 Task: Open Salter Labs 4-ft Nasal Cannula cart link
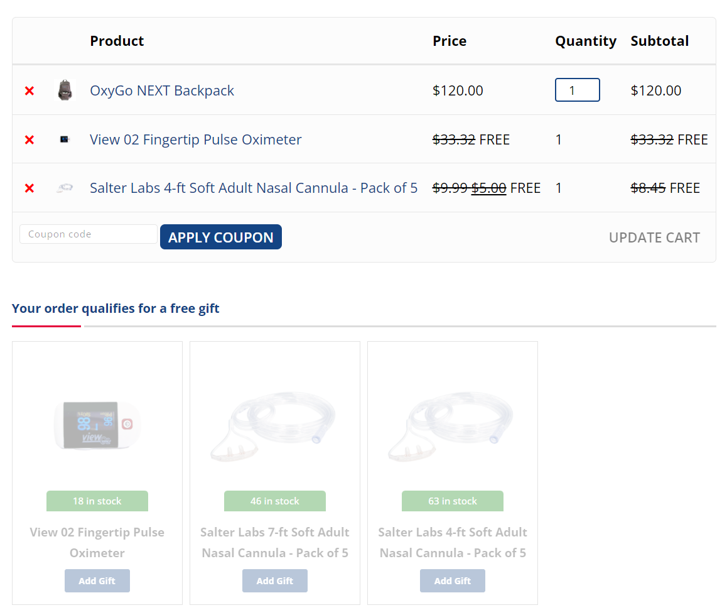(x=254, y=188)
